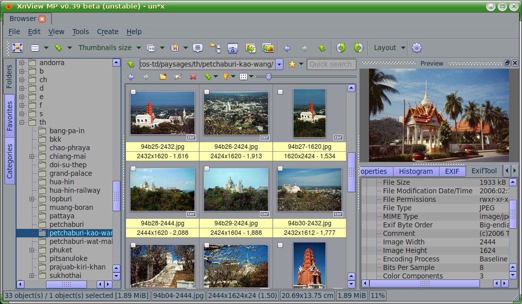This screenshot has height=304, width=522.
Task: Click the camera capture icon
Action: pyautogui.click(x=232, y=48)
